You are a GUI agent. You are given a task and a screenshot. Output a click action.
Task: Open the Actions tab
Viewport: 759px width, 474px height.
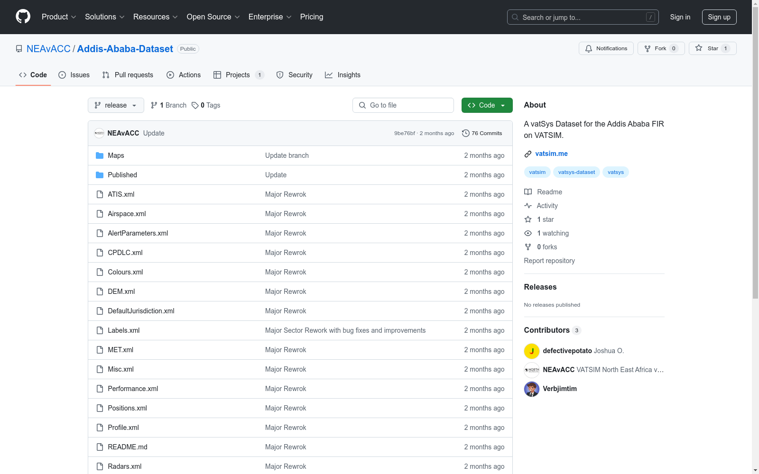coord(184,75)
